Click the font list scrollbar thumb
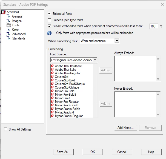This screenshot has height=159, width=166. pyautogui.click(x=95, y=95)
